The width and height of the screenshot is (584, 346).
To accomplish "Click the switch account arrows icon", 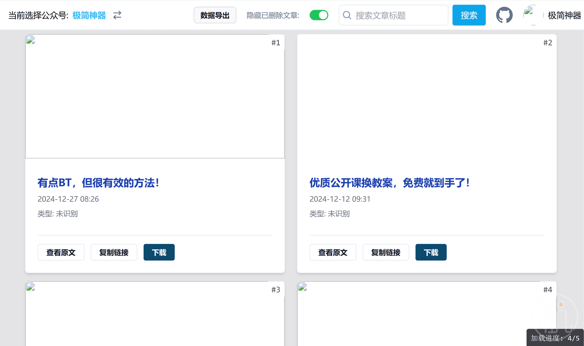I will tap(117, 15).
